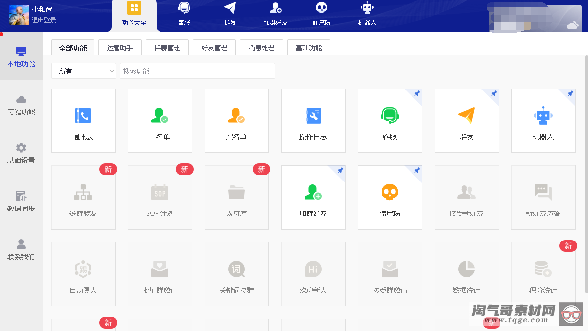Open the 黑名单 blacklist tile

click(x=236, y=120)
